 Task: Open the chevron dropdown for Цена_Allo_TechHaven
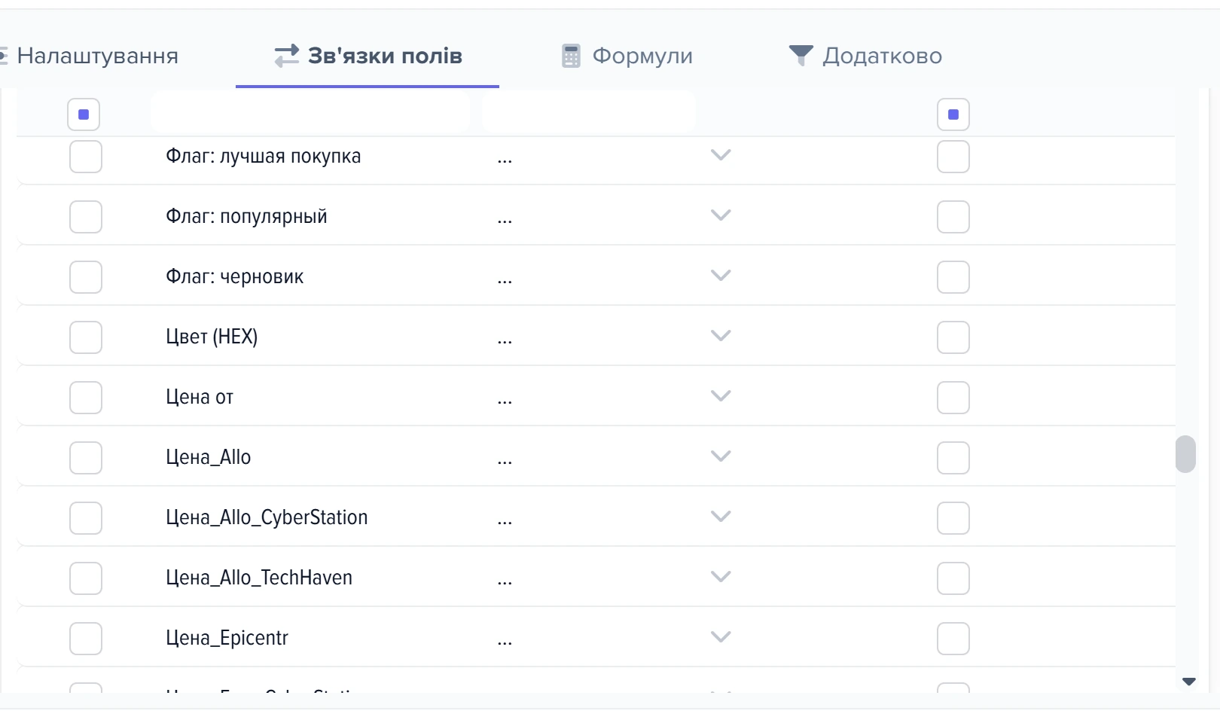point(721,577)
